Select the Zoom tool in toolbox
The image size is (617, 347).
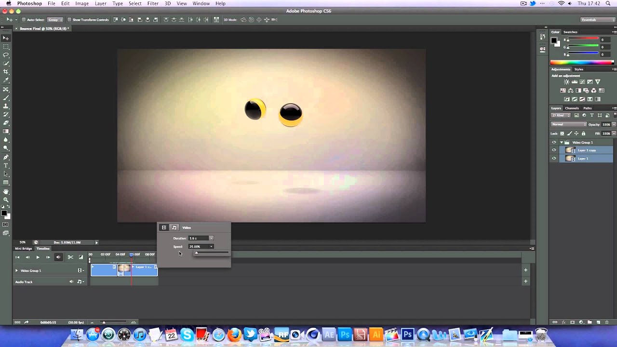(x=6, y=200)
